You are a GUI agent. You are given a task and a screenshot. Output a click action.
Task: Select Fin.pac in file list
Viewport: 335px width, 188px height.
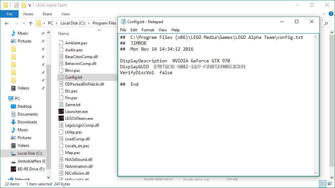pyautogui.click(x=71, y=98)
